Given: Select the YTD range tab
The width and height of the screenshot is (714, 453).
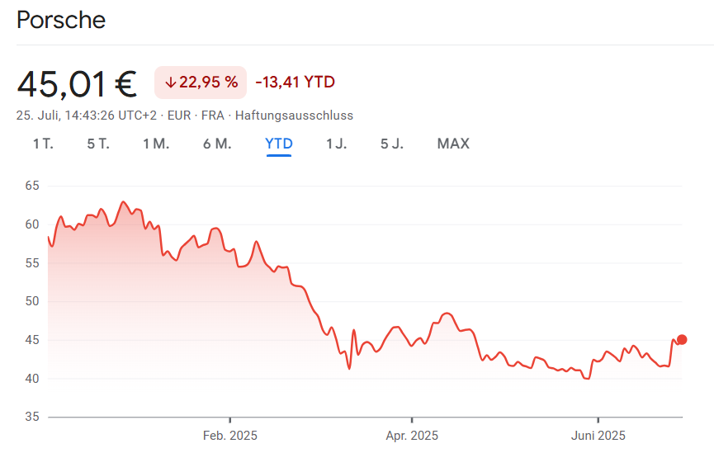Looking at the screenshot, I should pos(279,144).
